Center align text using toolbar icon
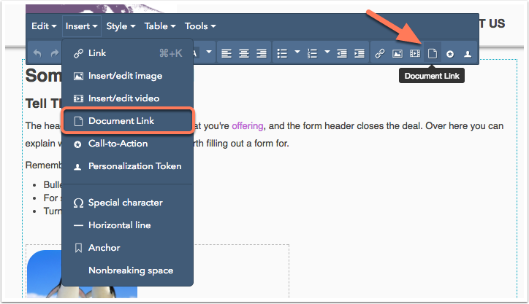The height and width of the screenshot is (304, 529). (244, 53)
